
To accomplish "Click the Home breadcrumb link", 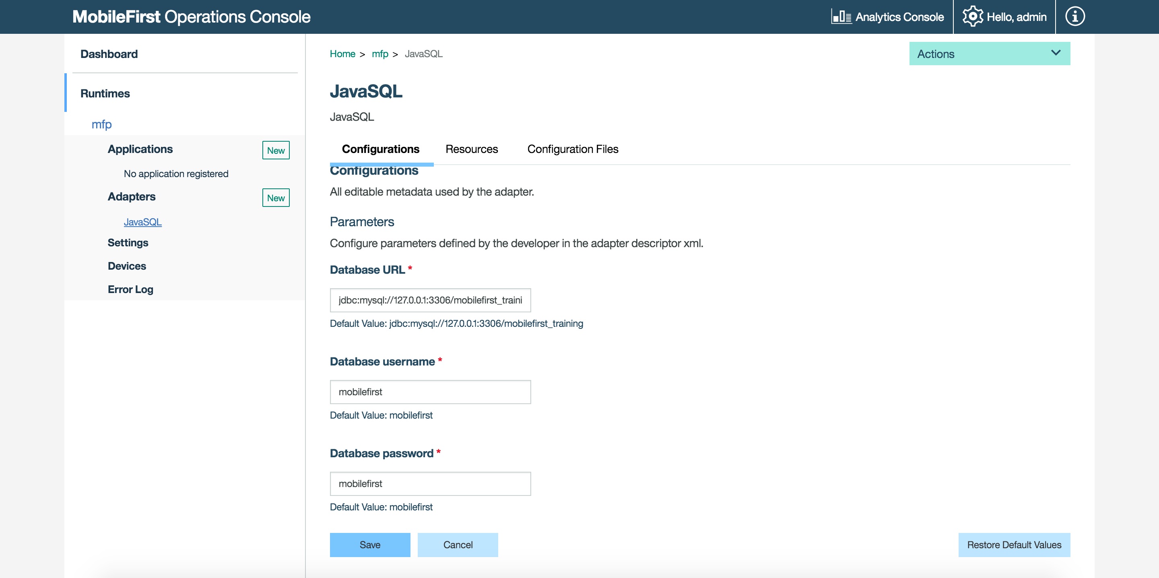I will (x=342, y=54).
